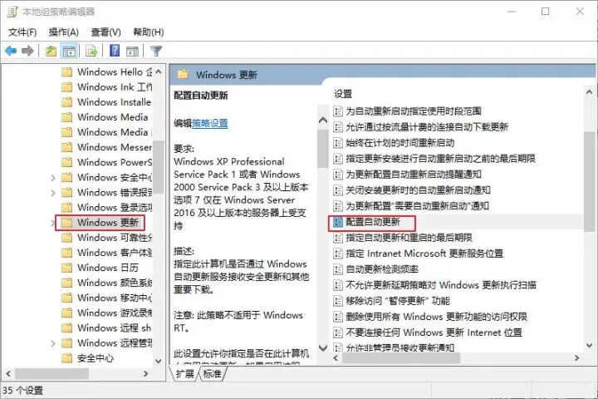This screenshot has width=598, height=399.
Task: Open the Help toolbar icon
Action: pos(115,51)
